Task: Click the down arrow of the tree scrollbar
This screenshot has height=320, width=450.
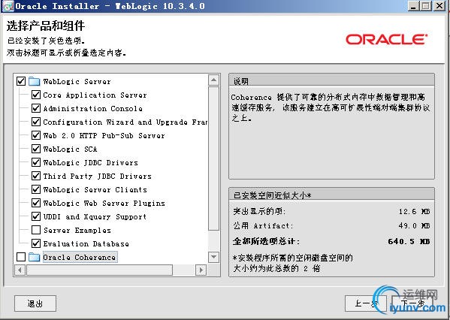Action: pos(213,257)
